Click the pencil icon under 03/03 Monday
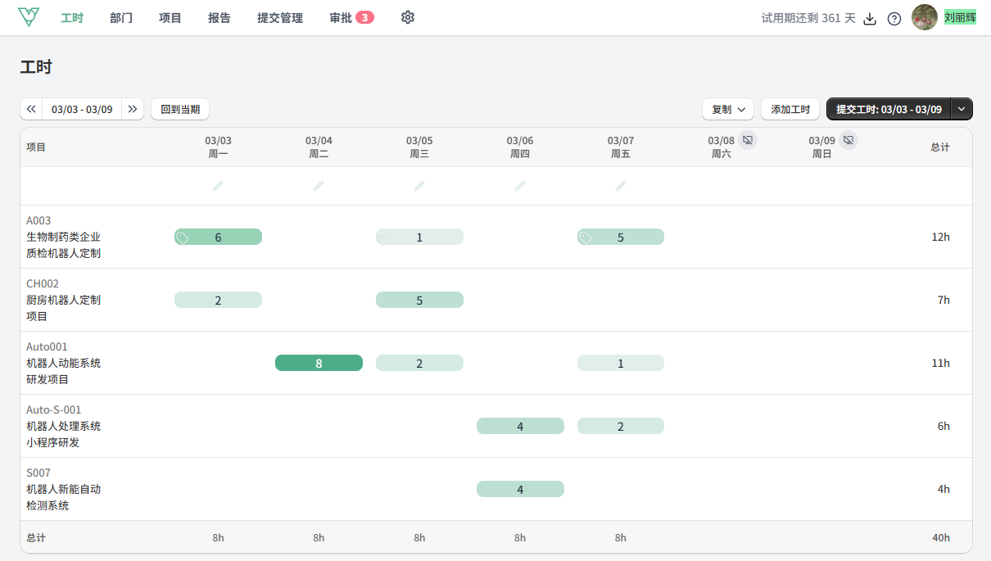 pos(218,186)
